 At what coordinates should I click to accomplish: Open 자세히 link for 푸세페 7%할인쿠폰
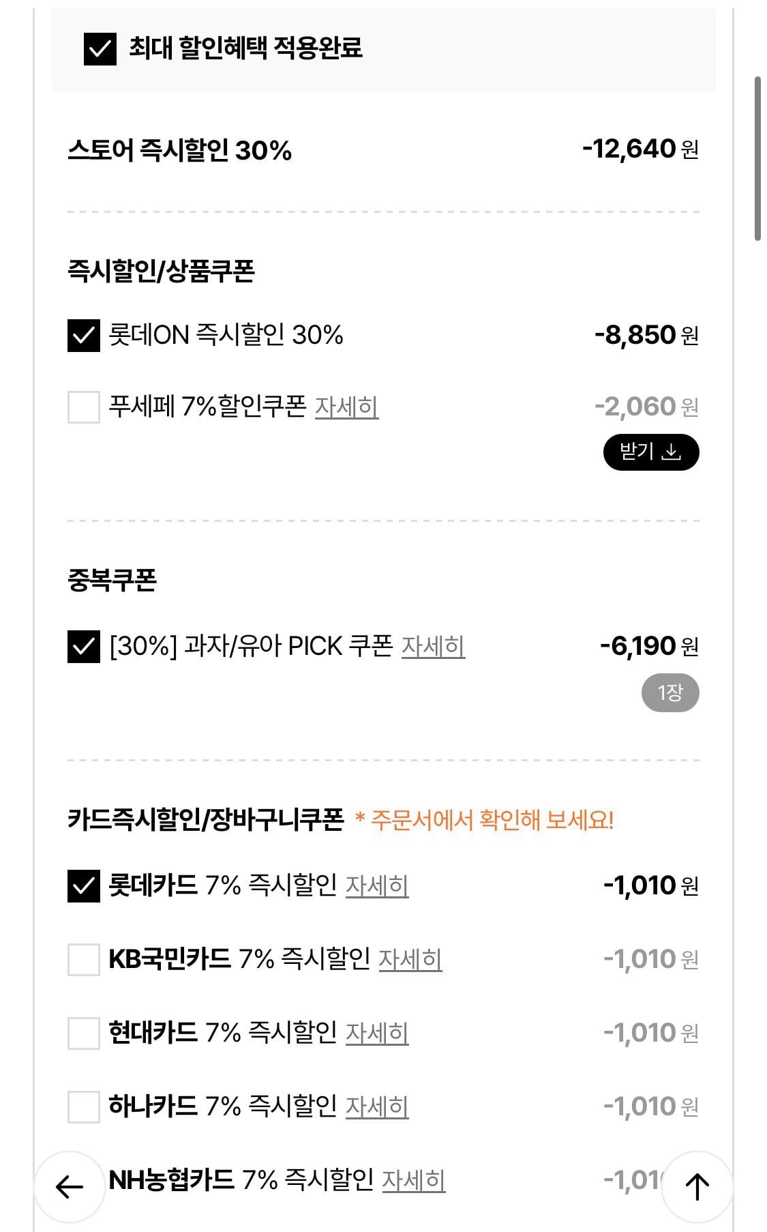tap(346, 407)
